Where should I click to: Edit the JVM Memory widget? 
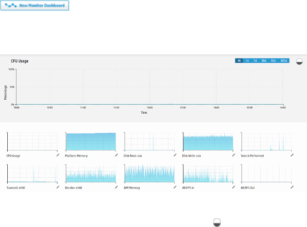175,187
